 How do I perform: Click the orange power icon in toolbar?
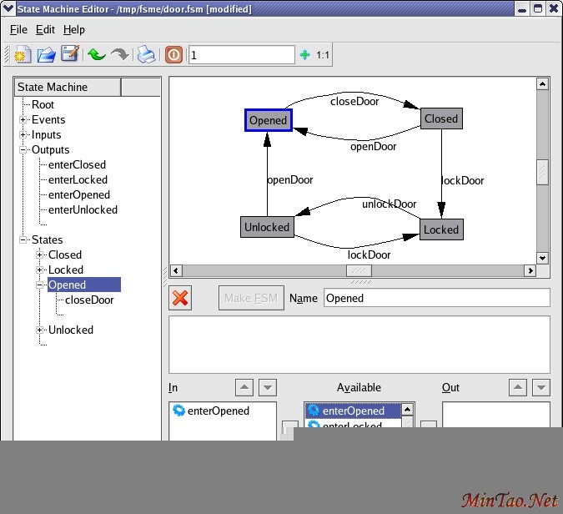tap(173, 55)
